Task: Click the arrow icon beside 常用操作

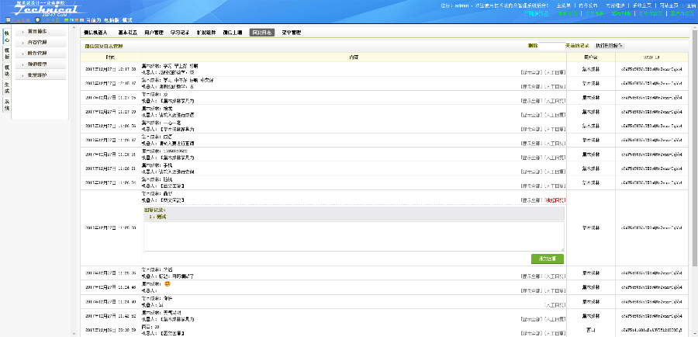Action: pyautogui.click(x=22, y=31)
